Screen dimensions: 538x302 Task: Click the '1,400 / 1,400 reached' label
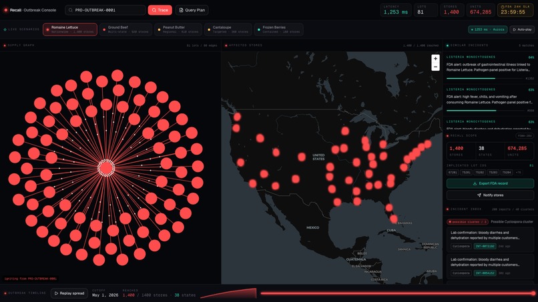click(421, 45)
